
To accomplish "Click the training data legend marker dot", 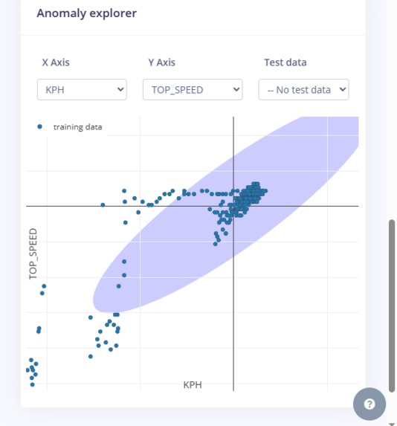I will pyautogui.click(x=39, y=126).
